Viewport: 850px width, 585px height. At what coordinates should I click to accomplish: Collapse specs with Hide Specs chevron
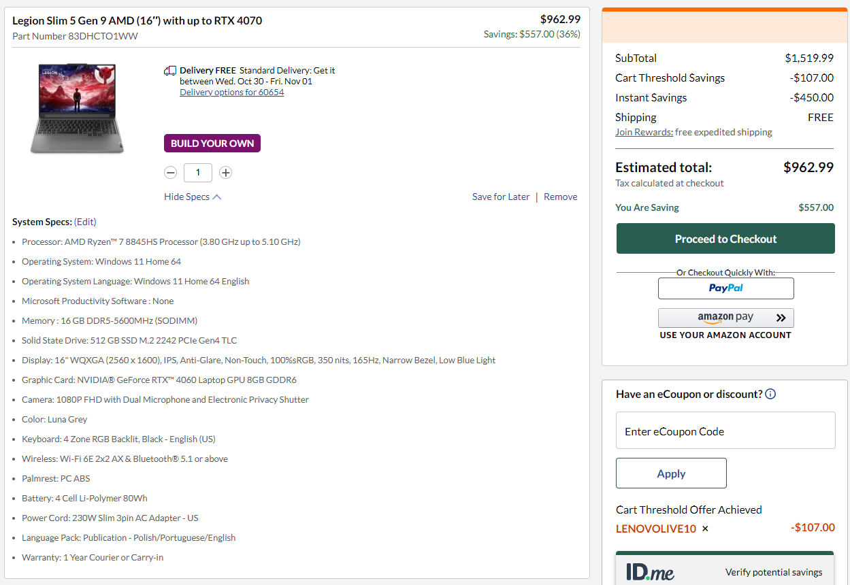point(193,197)
